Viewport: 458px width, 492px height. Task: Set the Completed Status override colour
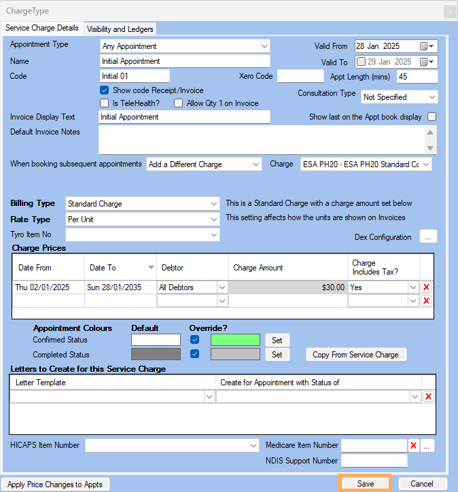(x=277, y=355)
